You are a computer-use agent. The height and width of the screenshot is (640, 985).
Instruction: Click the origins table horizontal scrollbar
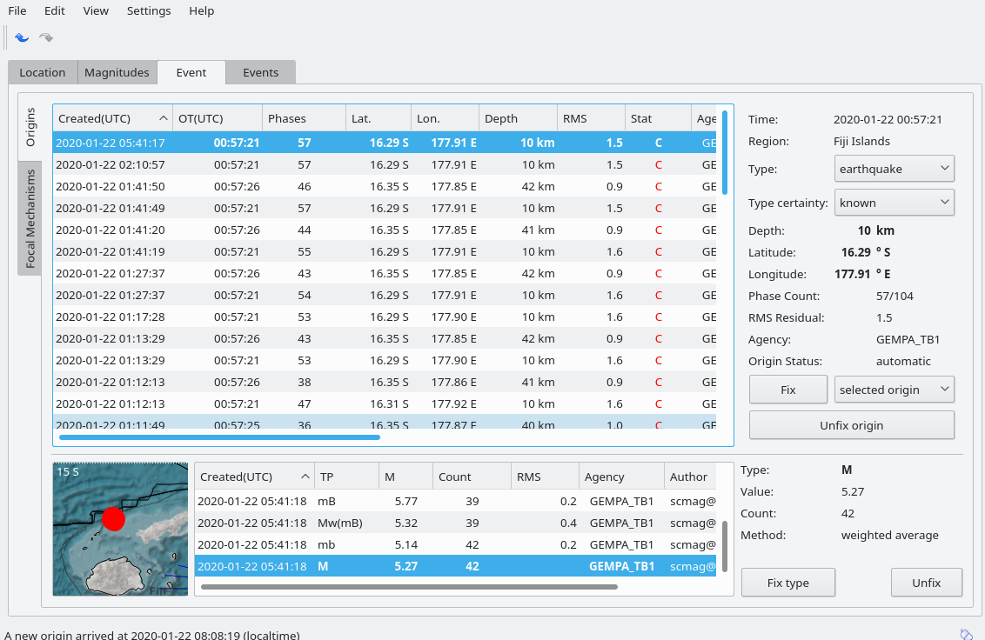tap(219, 437)
